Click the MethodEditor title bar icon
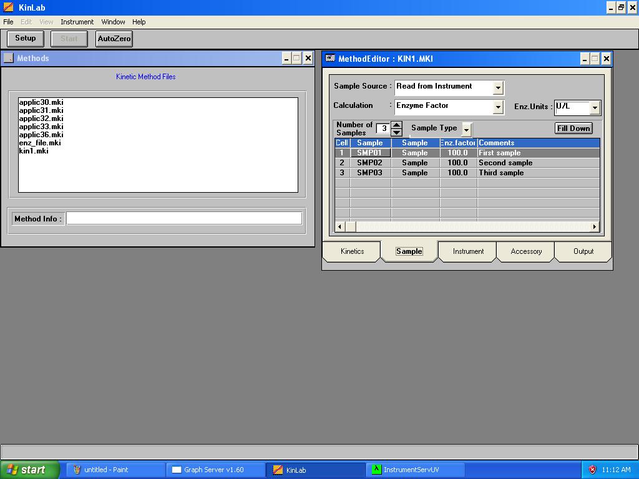639x479 pixels. click(x=329, y=58)
